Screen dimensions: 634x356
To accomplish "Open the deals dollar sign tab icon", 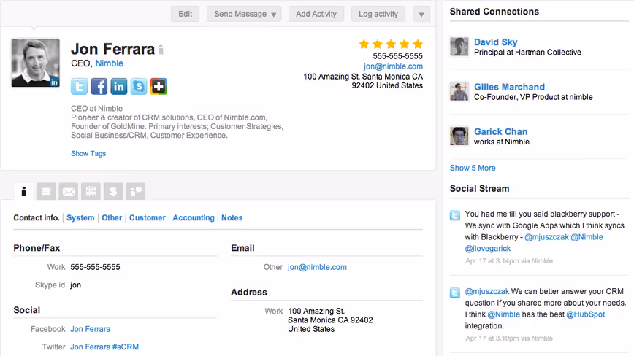I will pos(113,191).
